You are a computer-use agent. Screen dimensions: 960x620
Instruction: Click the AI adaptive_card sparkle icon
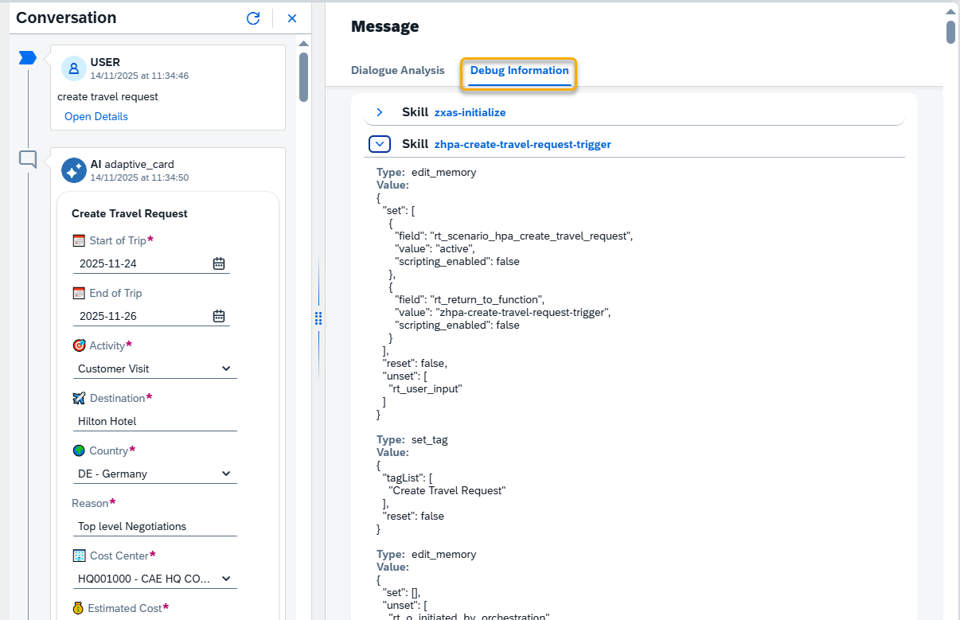(x=74, y=170)
